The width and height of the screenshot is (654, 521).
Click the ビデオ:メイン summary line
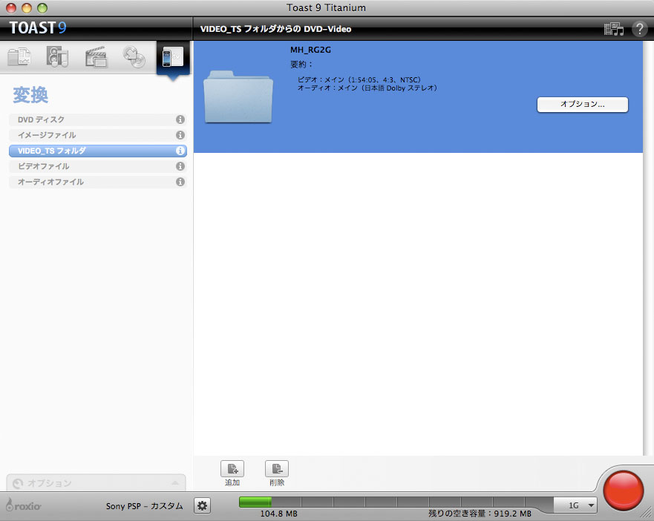359,79
